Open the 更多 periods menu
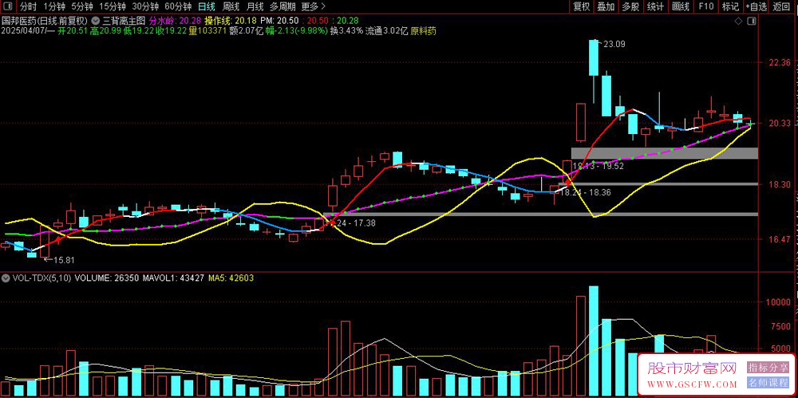 (x=314, y=6)
